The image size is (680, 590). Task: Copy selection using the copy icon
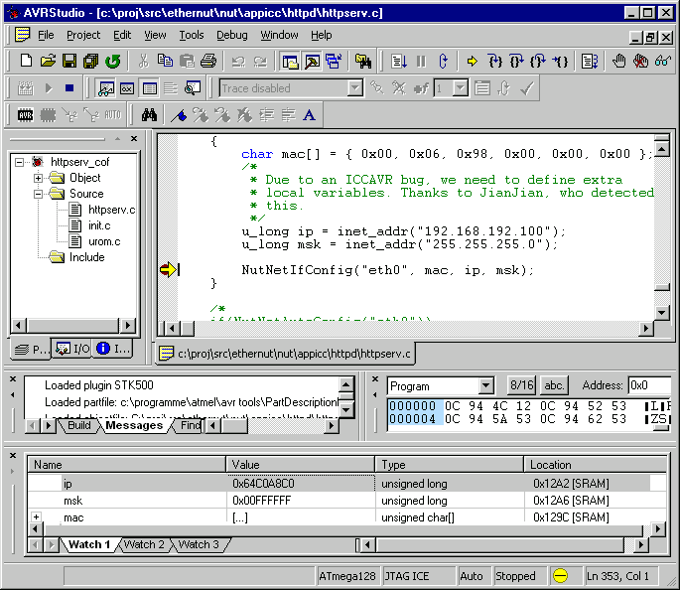click(165, 62)
